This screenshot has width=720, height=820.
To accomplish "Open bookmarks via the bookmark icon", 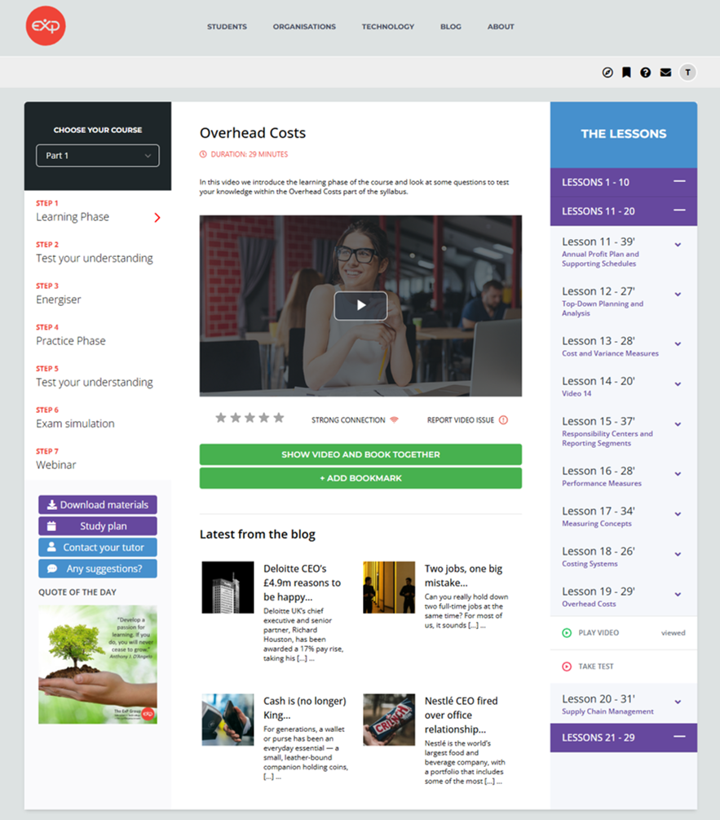I will pyautogui.click(x=626, y=73).
